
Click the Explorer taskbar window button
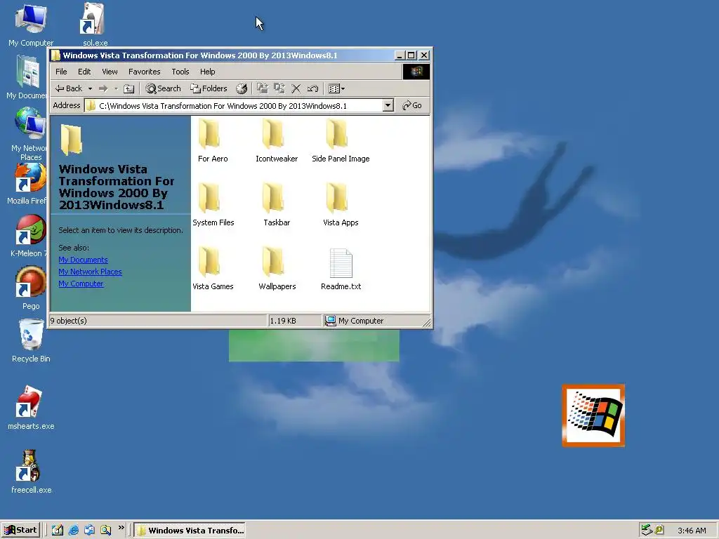(190, 531)
